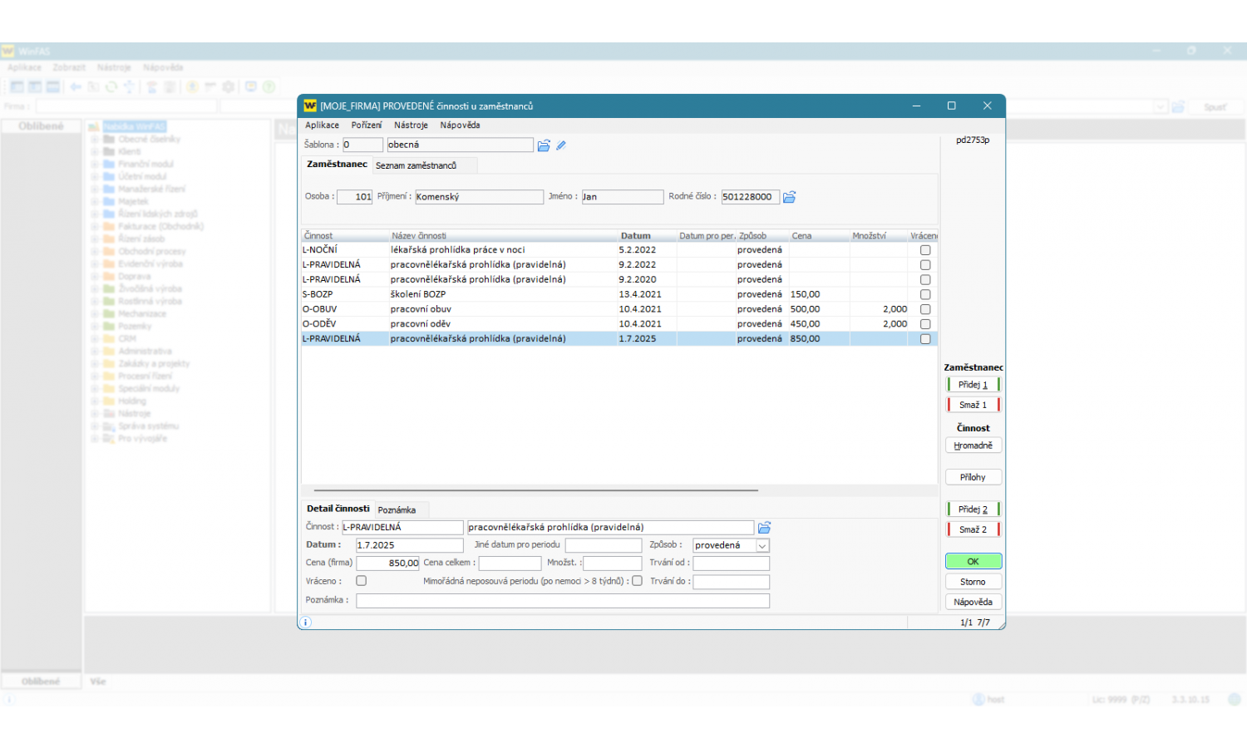
Task: Click Pro vývojáře icon in main tree
Action: (109, 439)
